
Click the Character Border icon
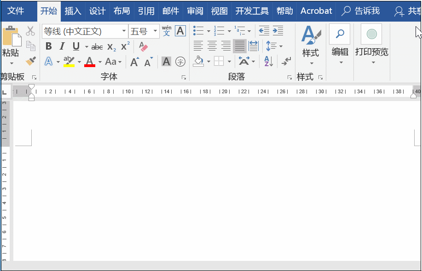pos(180,31)
